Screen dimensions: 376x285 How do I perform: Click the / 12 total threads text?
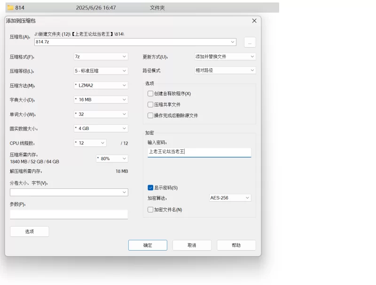click(x=125, y=143)
